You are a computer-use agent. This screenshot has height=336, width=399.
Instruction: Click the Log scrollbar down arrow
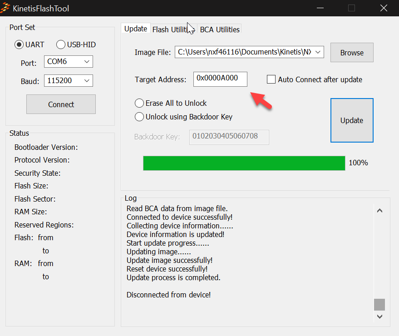(379, 316)
